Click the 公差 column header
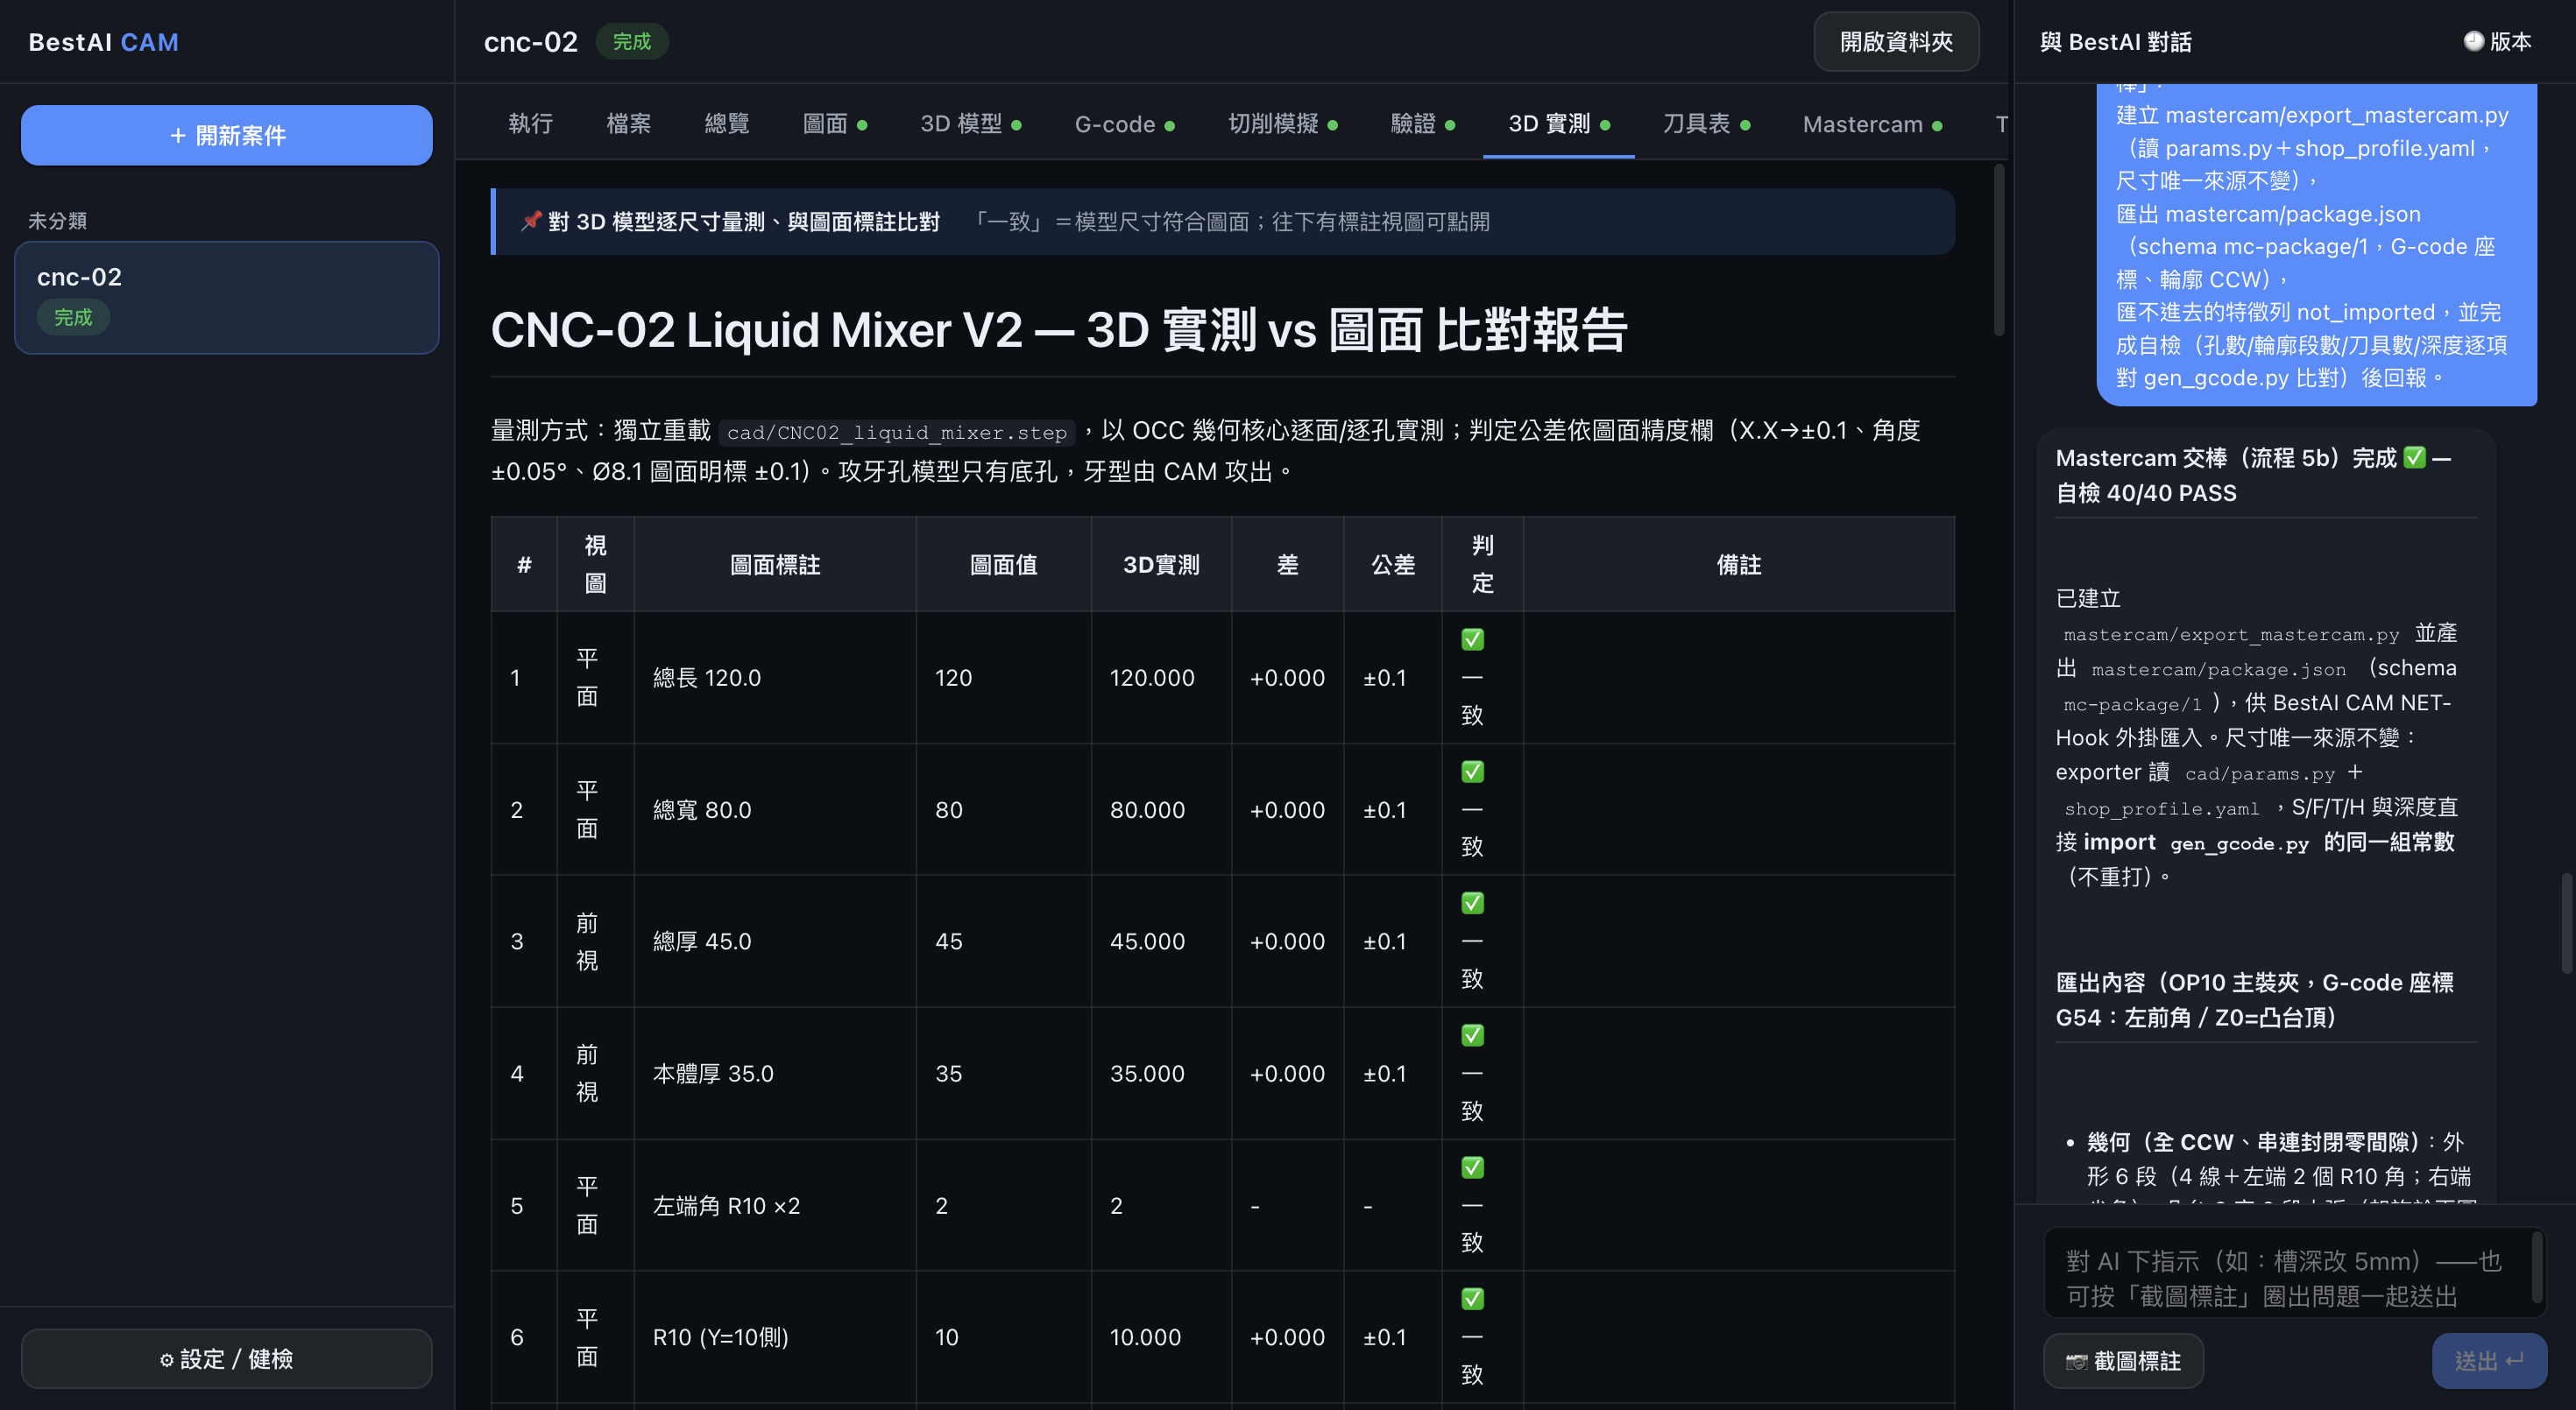 pos(1393,565)
